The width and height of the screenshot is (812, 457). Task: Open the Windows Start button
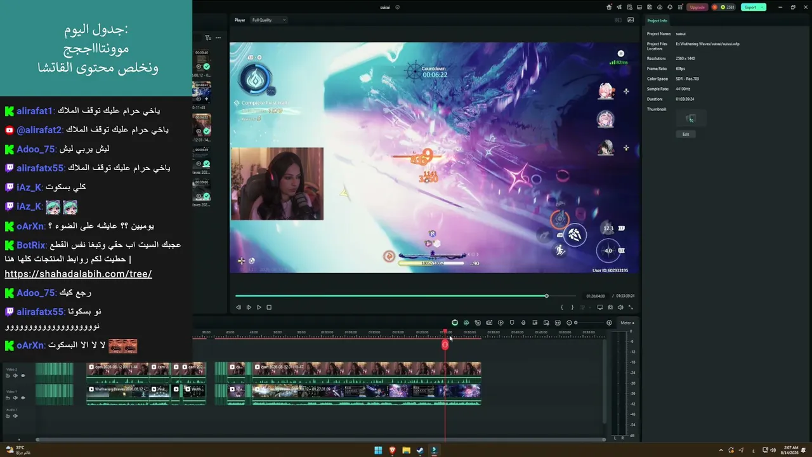[x=378, y=450]
